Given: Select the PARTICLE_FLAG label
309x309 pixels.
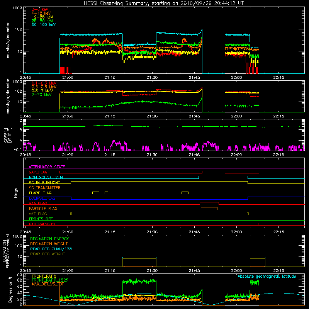Looking at the screenshot, I should pos(43,208).
